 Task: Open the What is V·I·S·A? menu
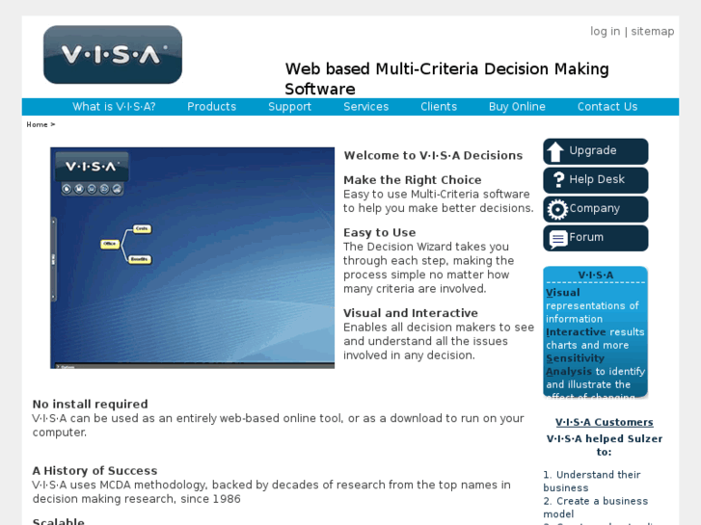click(114, 107)
